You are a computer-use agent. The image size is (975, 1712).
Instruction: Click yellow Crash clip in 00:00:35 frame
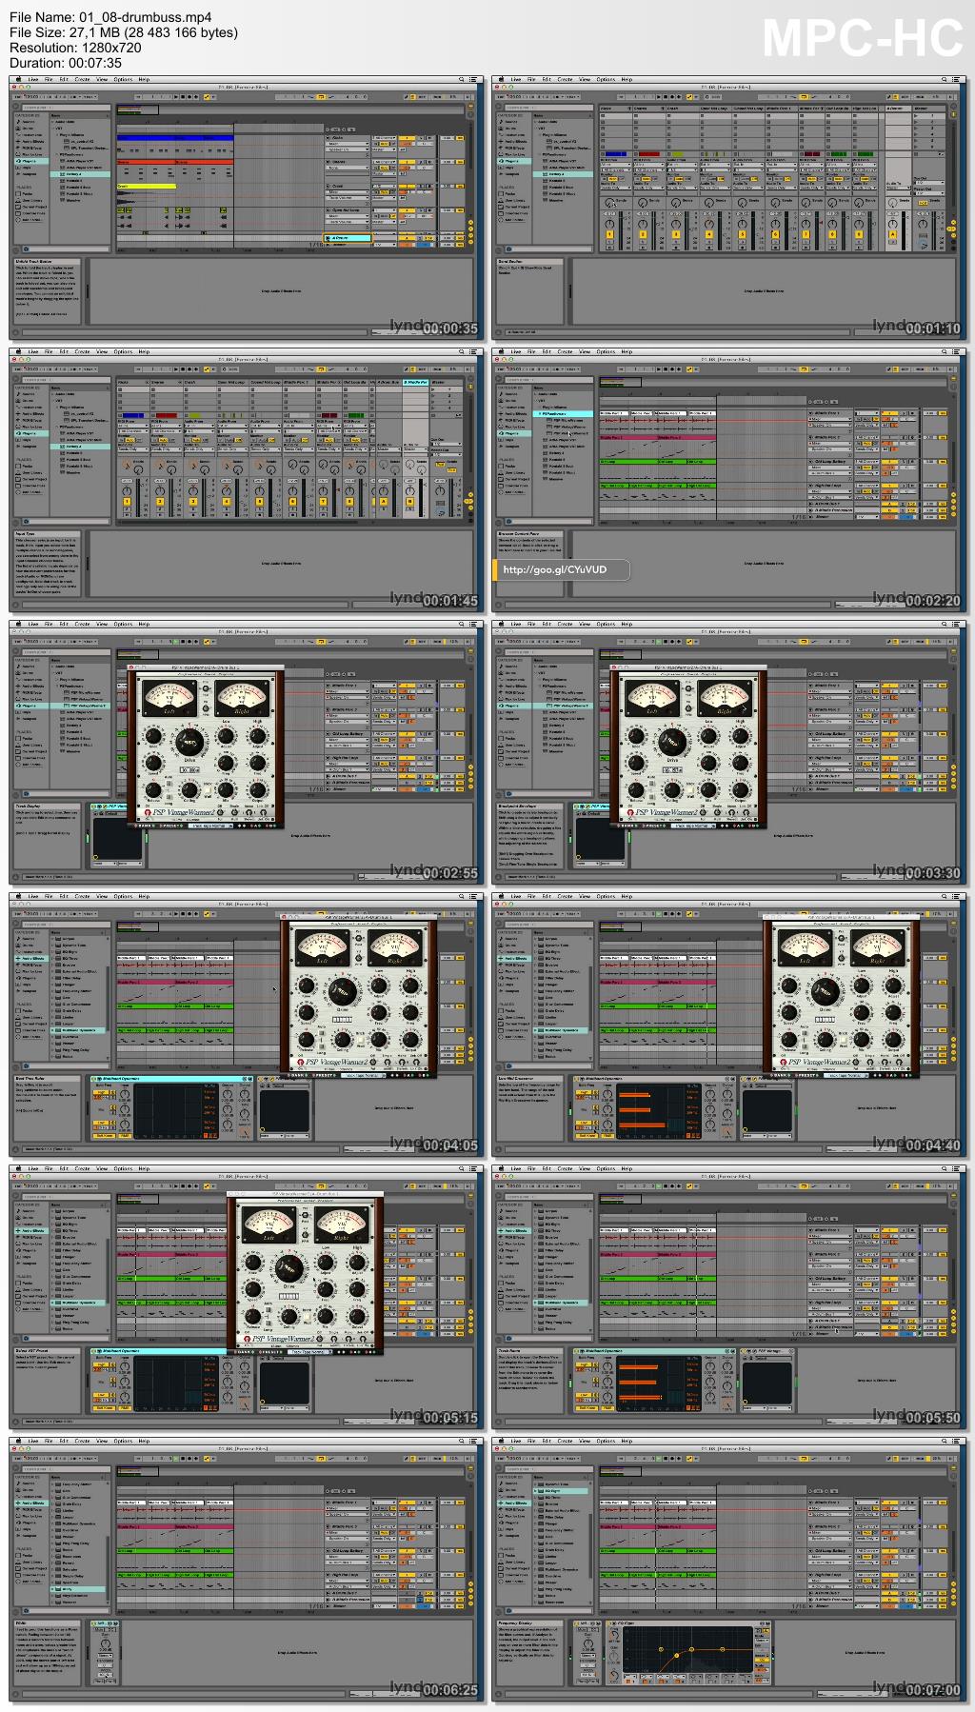[147, 187]
